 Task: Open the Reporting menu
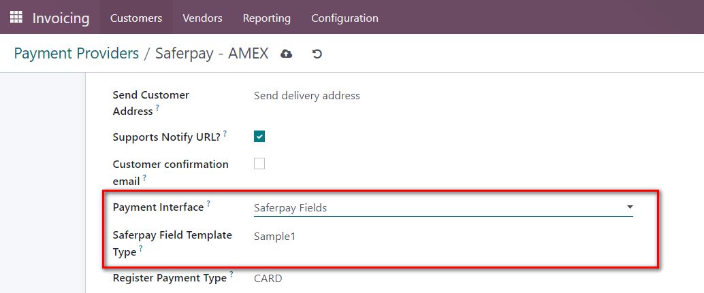click(x=266, y=18)
